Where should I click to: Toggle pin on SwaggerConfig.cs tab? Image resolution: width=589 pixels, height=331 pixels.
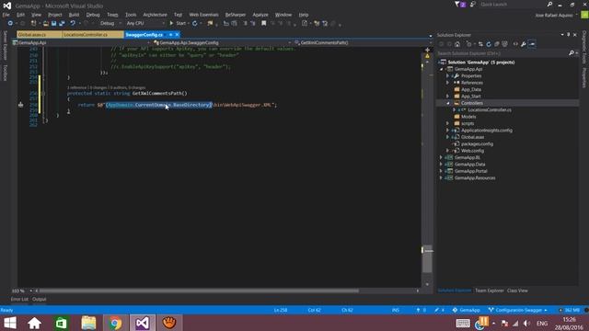click(170, 35)
